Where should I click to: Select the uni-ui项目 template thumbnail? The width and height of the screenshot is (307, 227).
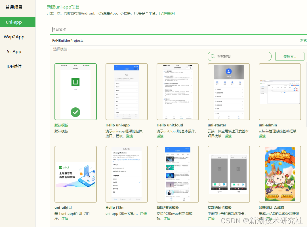(75, 174)
